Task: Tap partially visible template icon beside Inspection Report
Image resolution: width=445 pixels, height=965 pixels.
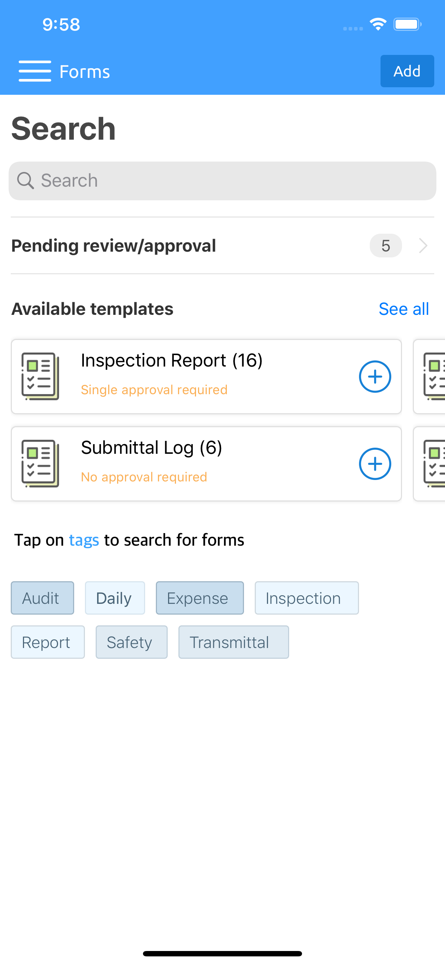Action: (x=434, y=377)
